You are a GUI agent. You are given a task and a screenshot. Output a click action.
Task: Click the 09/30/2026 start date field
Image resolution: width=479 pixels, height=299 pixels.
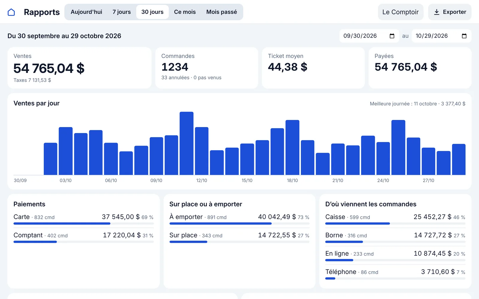(x=369, y=36)
